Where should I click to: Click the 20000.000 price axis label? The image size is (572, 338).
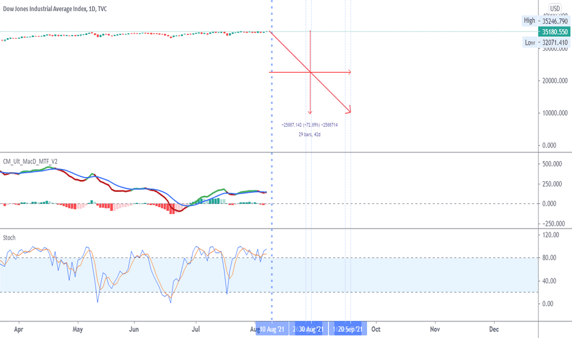point(554,81)
